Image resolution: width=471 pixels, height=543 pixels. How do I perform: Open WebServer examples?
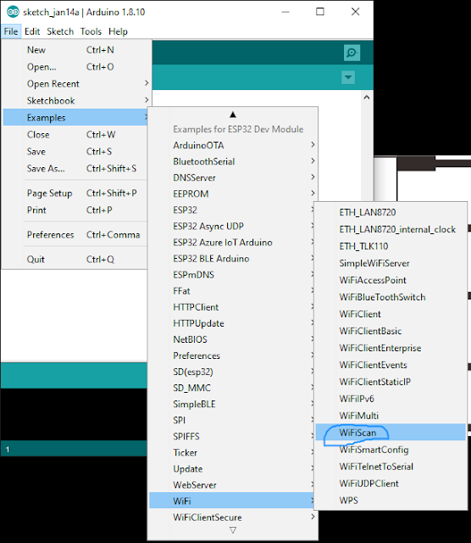tap(232, 485)
